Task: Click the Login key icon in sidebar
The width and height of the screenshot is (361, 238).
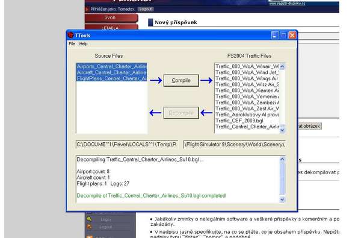Action: tap(89, 219)
